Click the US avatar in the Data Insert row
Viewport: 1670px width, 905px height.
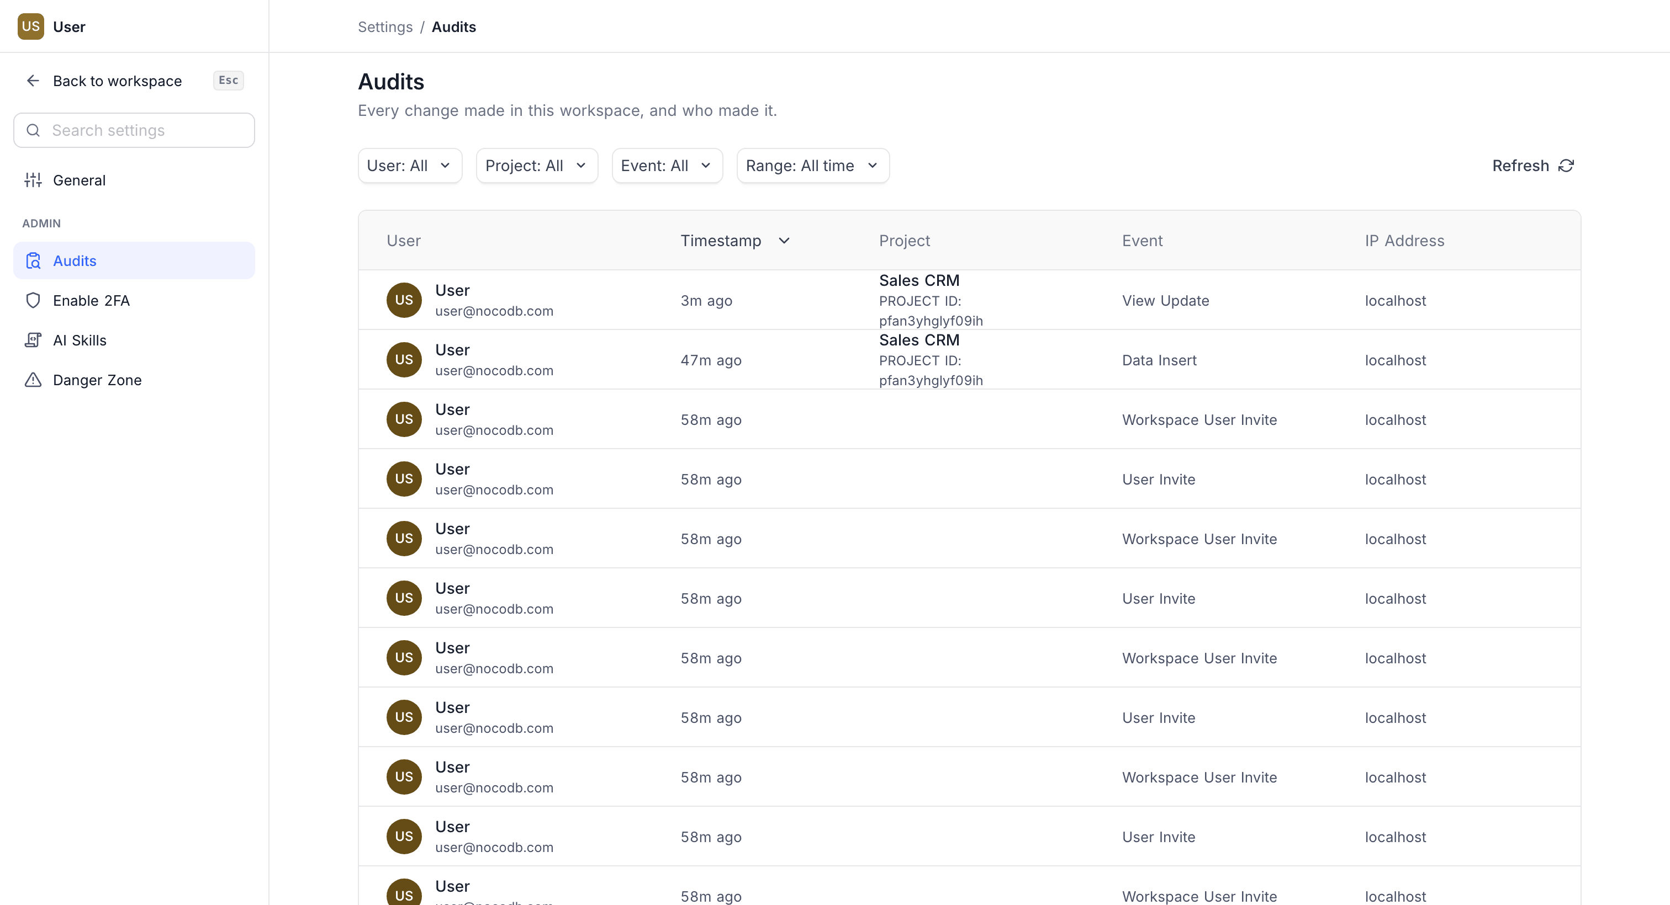click(404, 360)
